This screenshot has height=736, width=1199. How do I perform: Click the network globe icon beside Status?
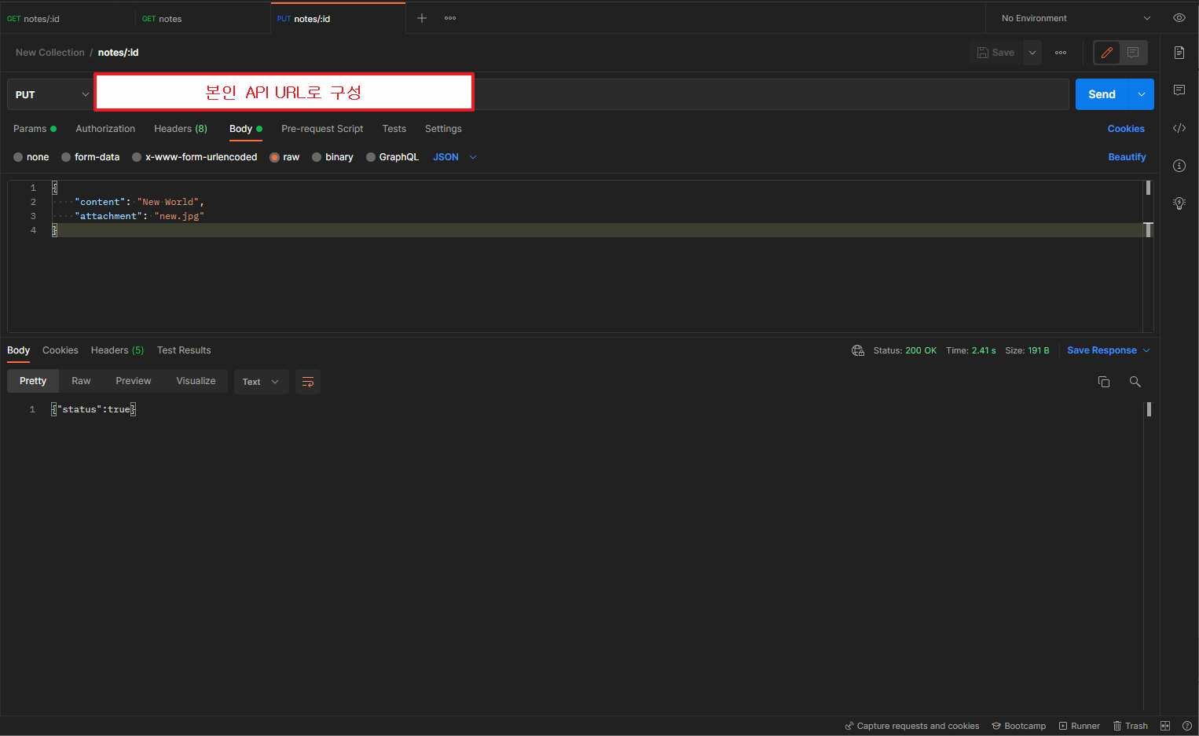tap(858, 350)
